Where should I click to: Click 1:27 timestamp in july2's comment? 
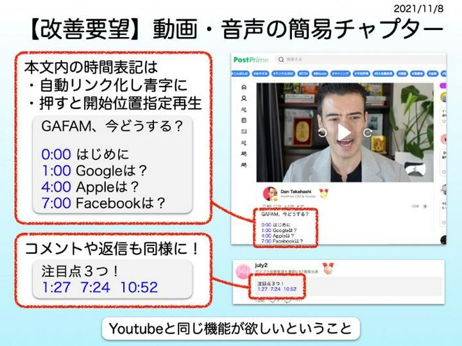262,289
